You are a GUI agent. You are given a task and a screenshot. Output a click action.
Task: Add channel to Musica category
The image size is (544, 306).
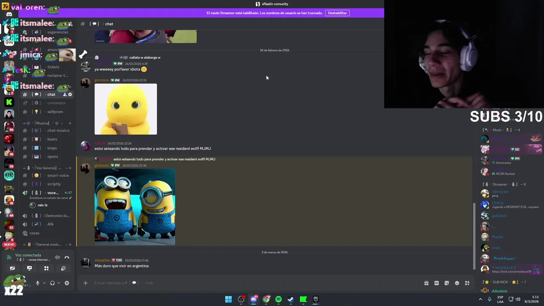click(x=70, y=123)
